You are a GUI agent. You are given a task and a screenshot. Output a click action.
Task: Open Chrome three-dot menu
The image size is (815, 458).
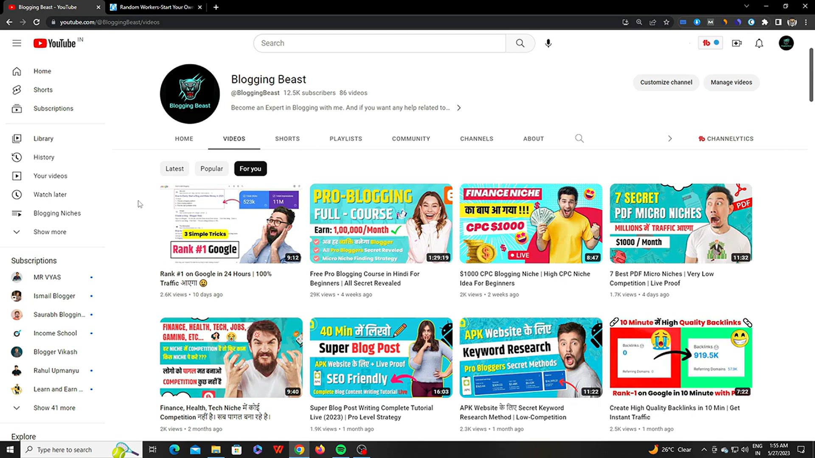click(x=806, y=22)
